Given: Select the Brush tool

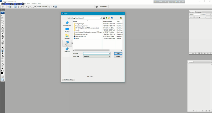Looking at the screenshot, I should (x=2, y=33).
